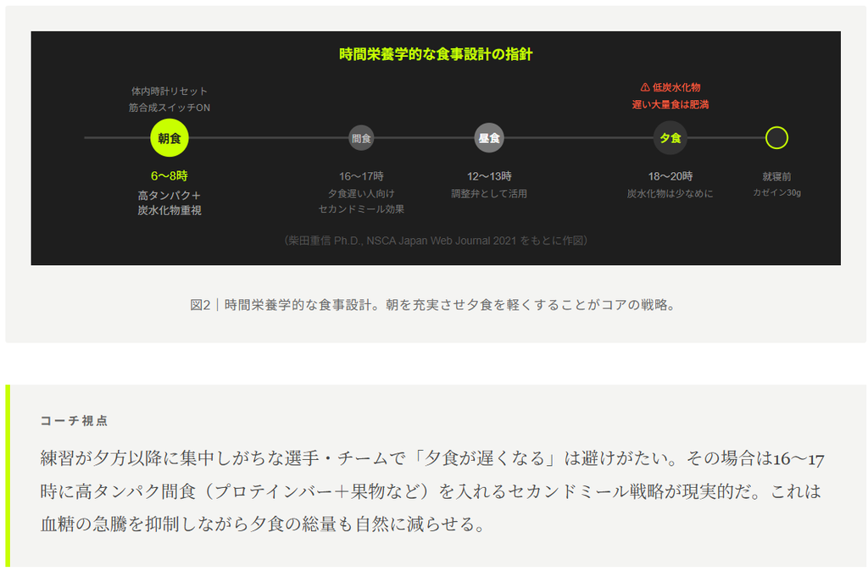Select the 間食 gray circle node
The height and width of the screenshot is (571, 868).
click(x=361, y=138)
